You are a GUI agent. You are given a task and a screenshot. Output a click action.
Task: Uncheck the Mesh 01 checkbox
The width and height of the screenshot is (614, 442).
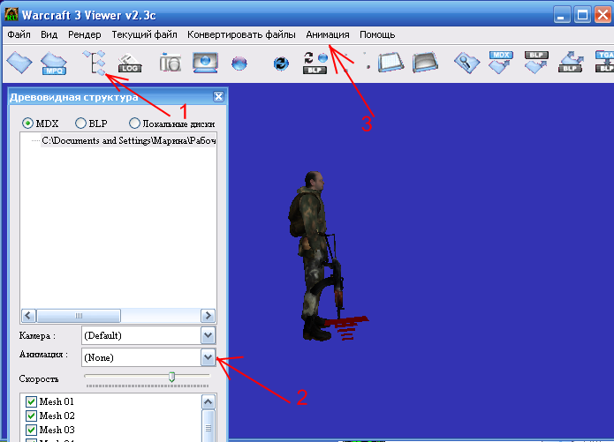[x=31, y=401]
